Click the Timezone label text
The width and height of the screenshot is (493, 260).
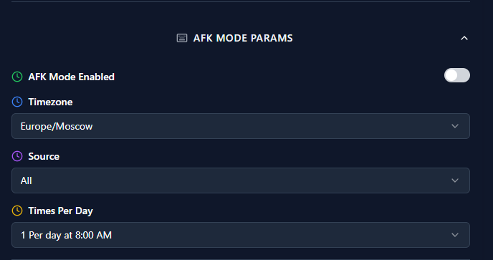[x=50, y=102]
